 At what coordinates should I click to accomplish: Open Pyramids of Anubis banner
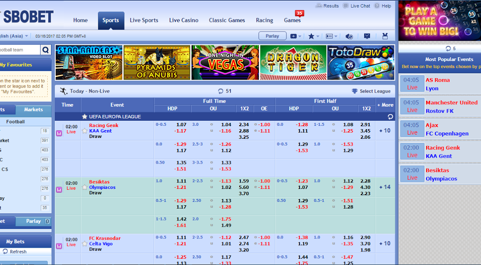click(157, 63)
